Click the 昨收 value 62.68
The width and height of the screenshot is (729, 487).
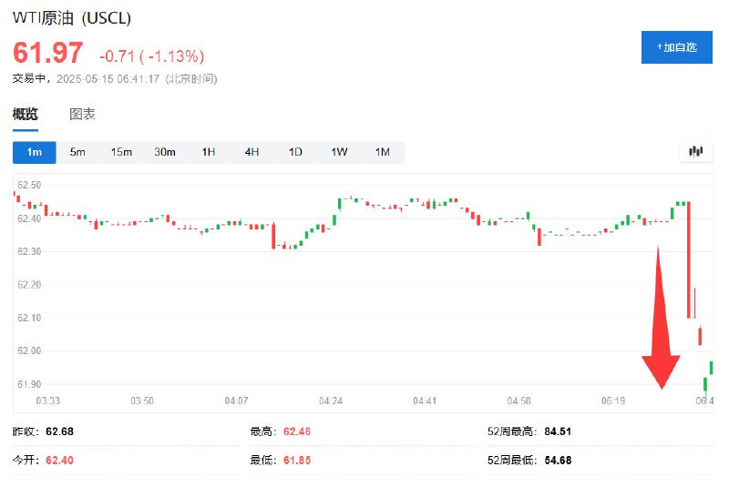click(x=59, y=431)
